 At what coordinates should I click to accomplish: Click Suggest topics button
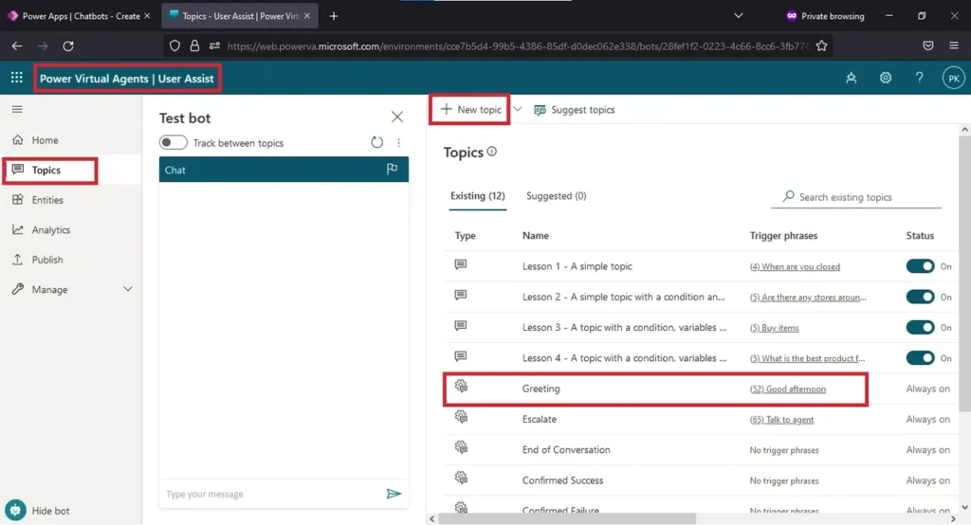coord(574,110)
